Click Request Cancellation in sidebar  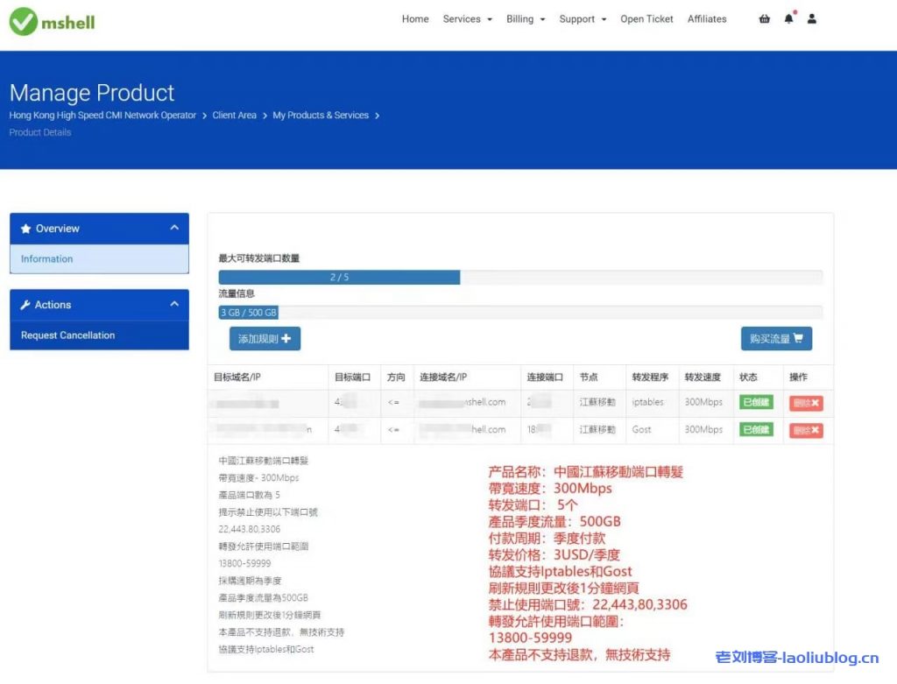pos(68,335)
